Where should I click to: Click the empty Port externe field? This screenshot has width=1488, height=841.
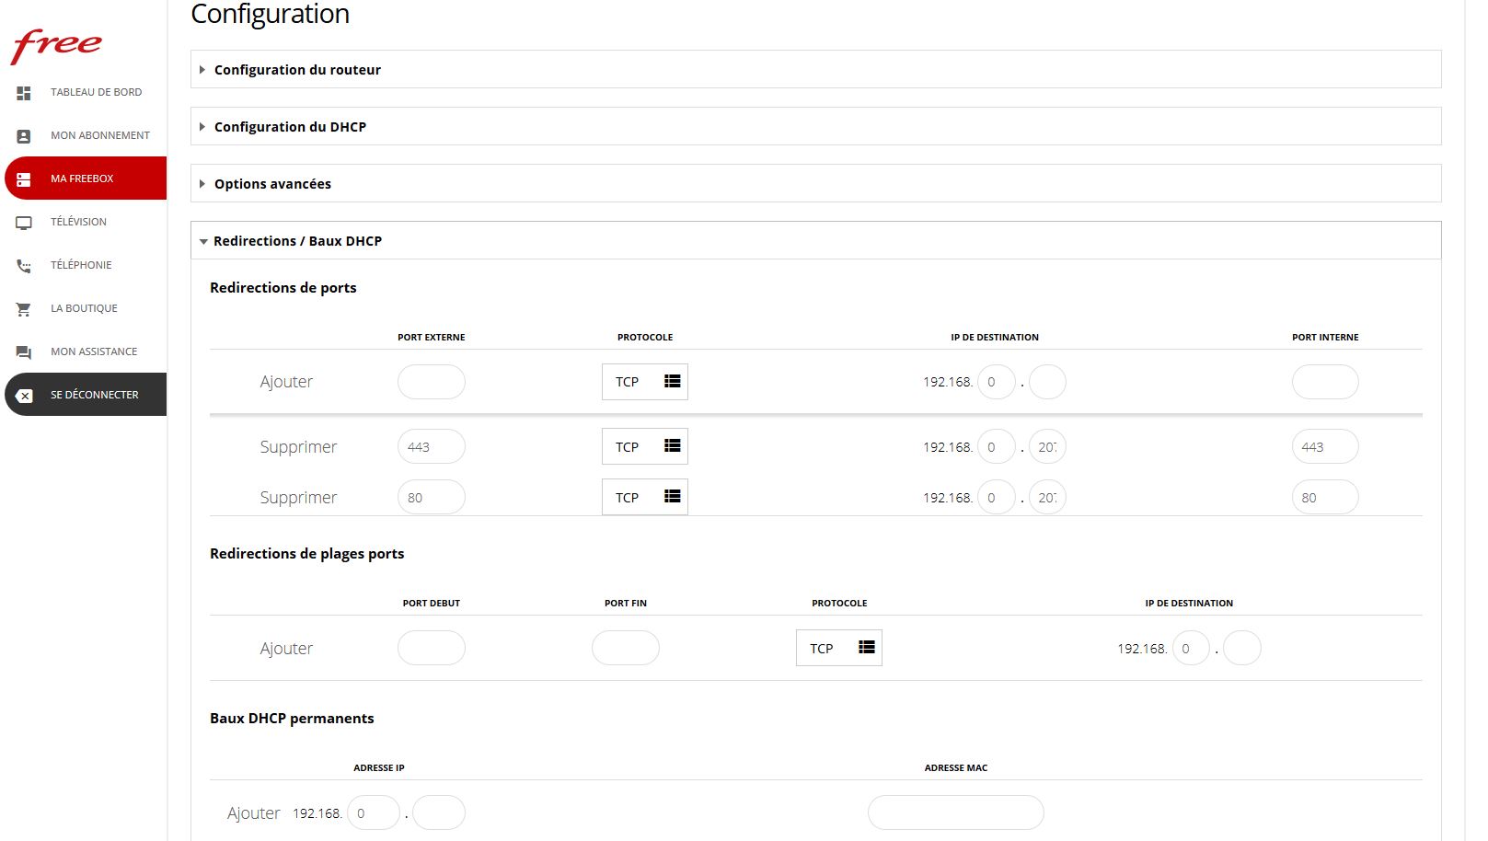pos(431,382)
